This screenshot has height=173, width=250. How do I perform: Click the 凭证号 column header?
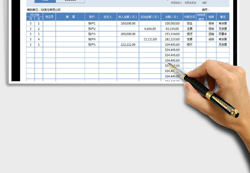pos(49,17)
